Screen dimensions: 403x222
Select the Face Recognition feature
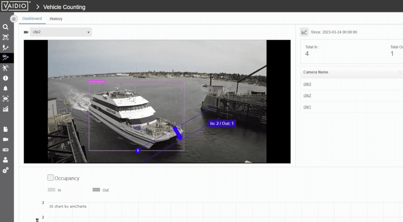coord(5,37)
